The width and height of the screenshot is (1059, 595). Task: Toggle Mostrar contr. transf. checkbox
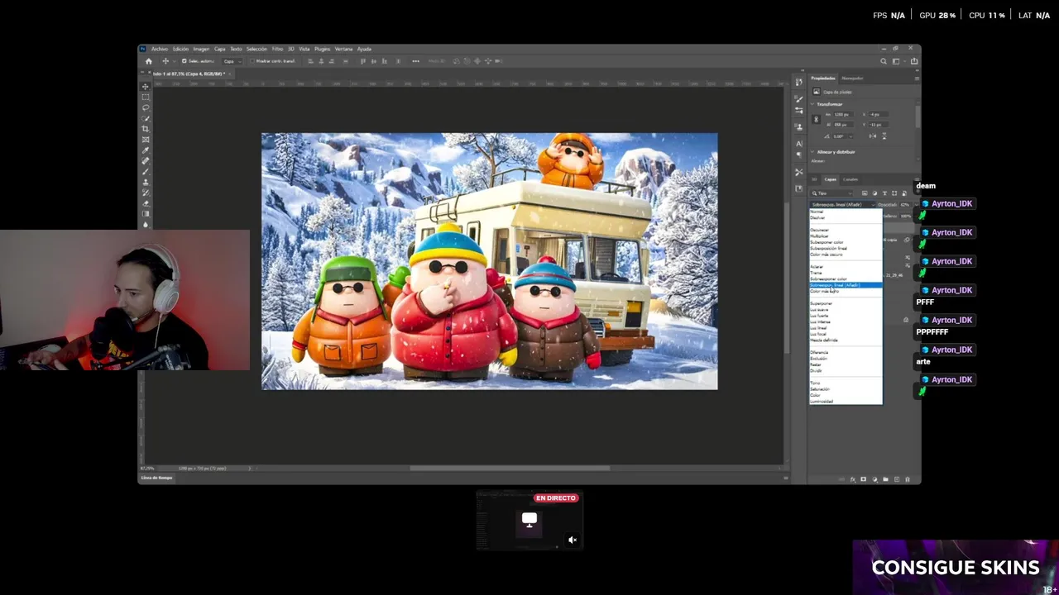pyautogui.click(x=252, y=61)
